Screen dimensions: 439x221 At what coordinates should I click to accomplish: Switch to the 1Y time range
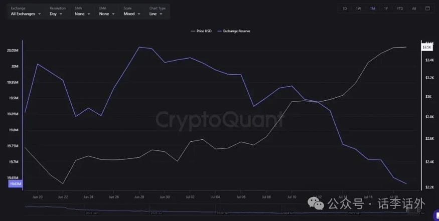point(386,9)
